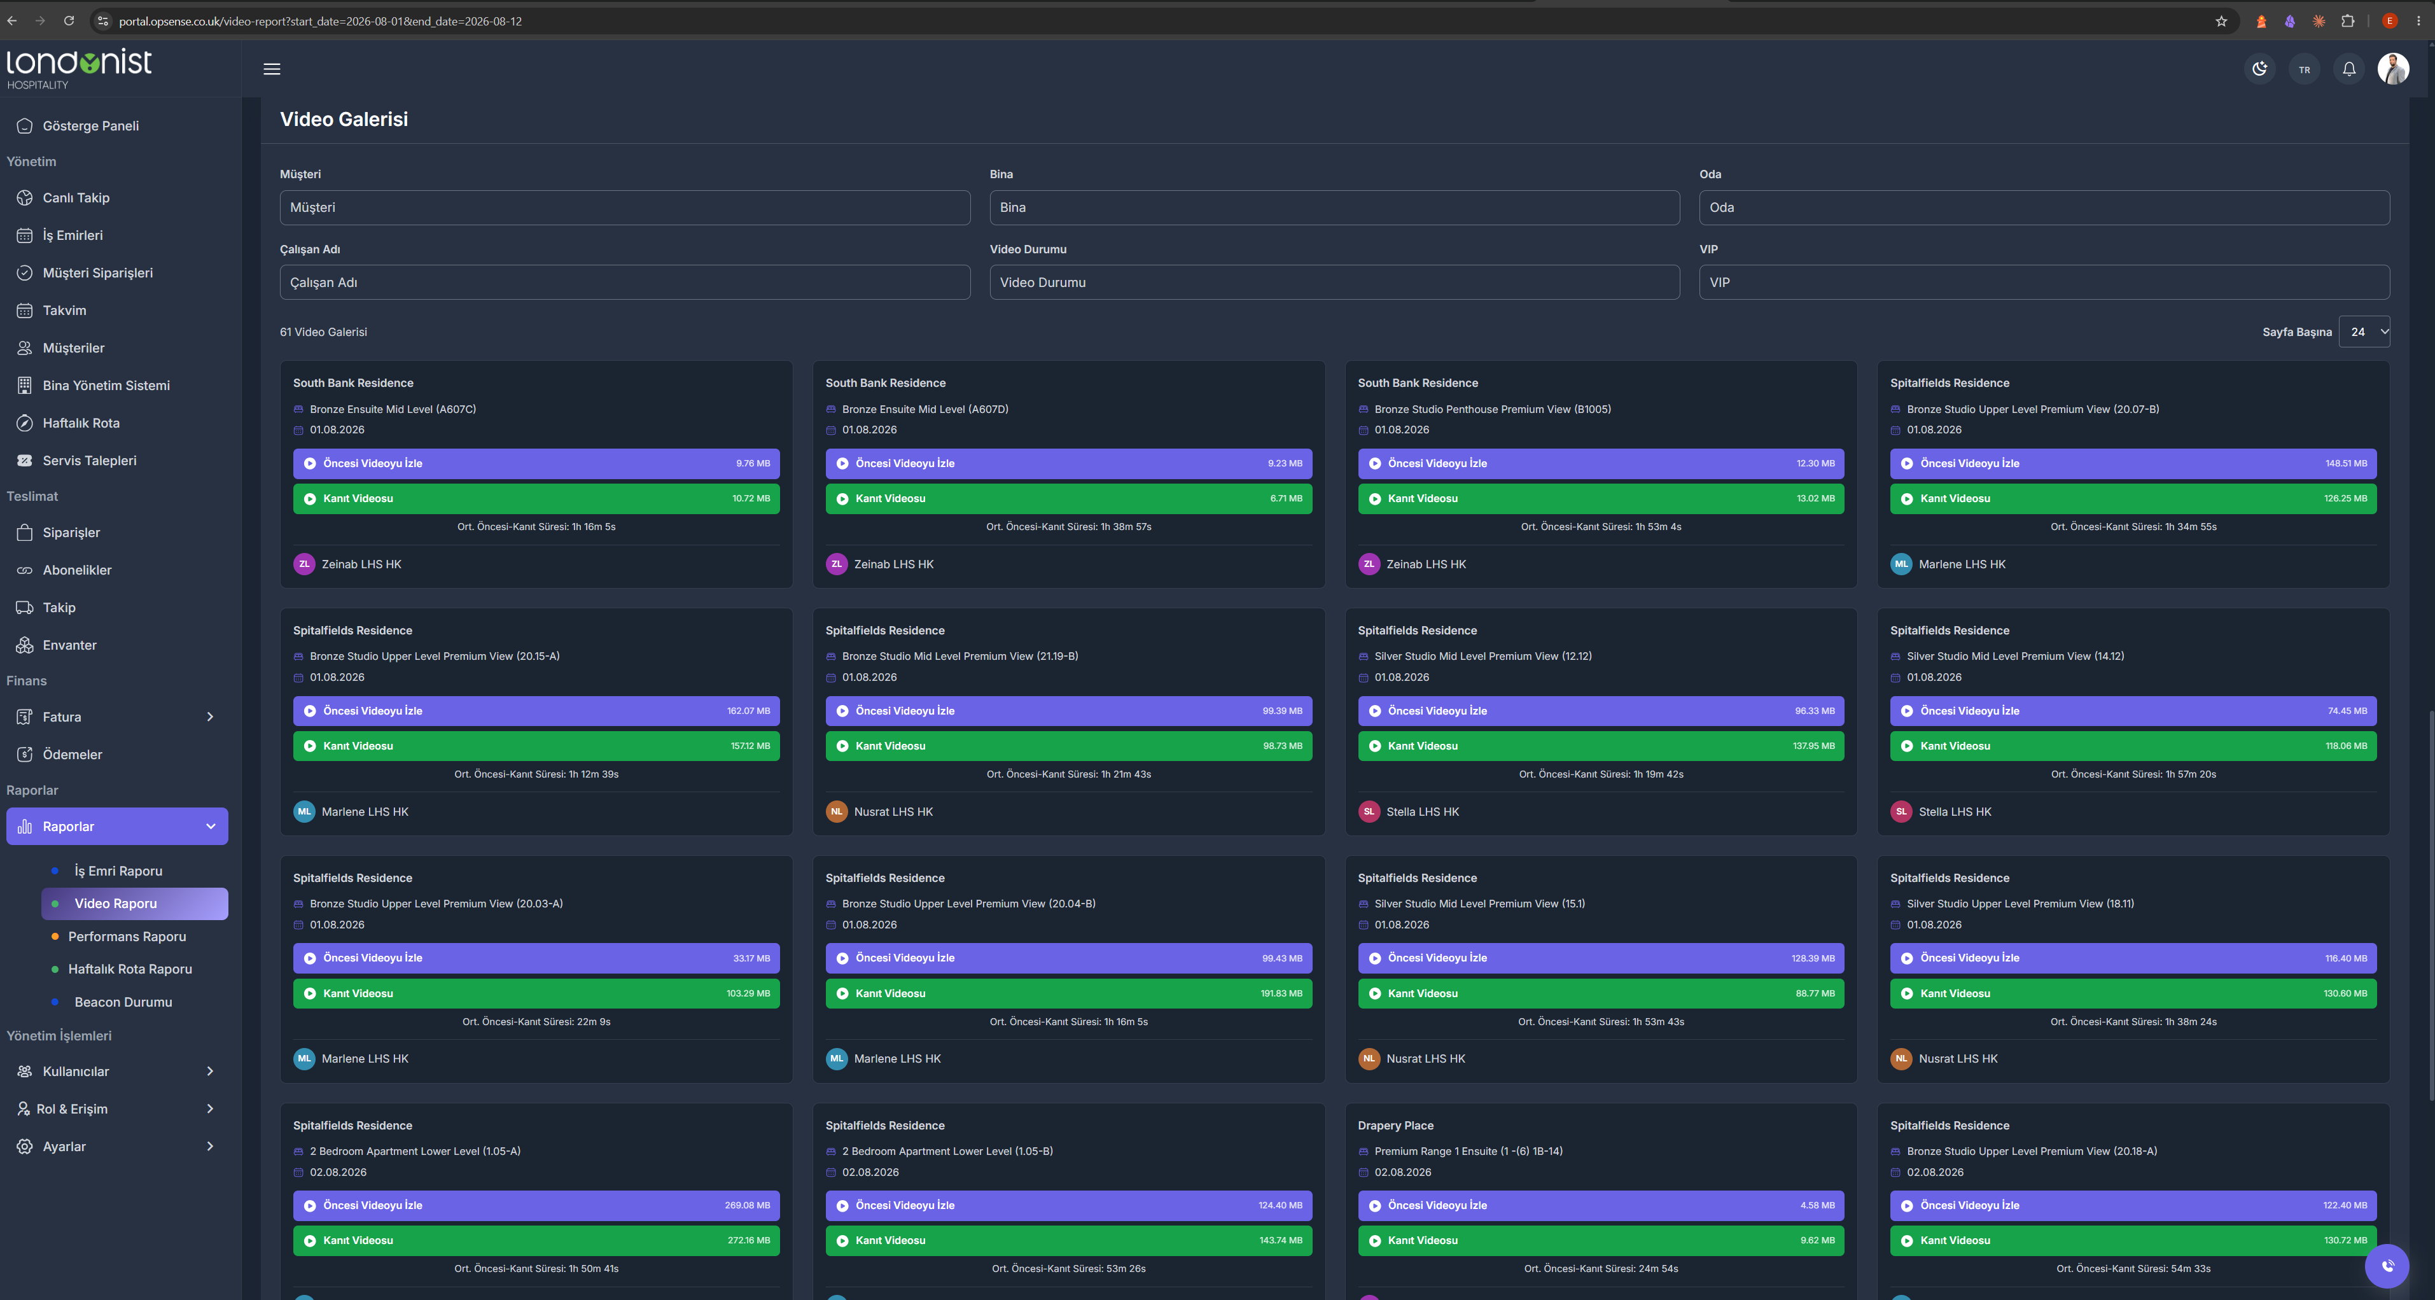Open Envanter from the sidebar
Viewport: 2435px width, 1300px height.
point(117,645)
